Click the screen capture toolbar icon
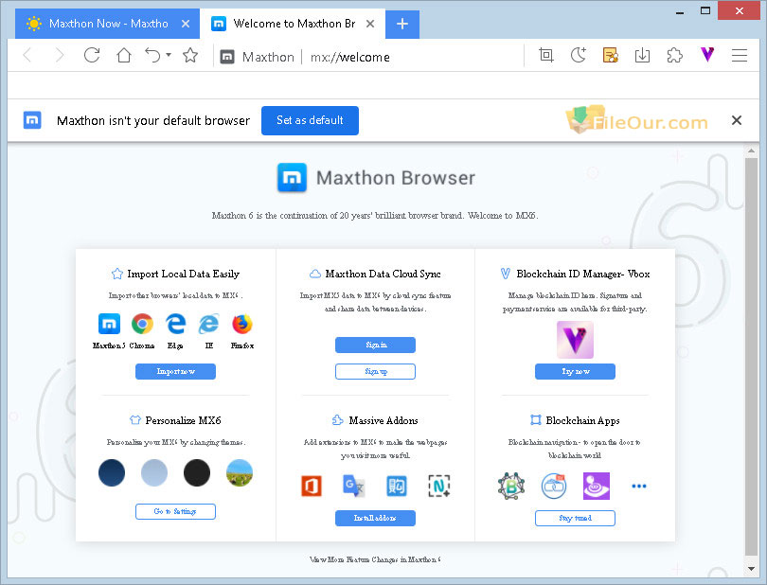Image resolution: width=767 pixels, height=585 pixels. (546, 55)
